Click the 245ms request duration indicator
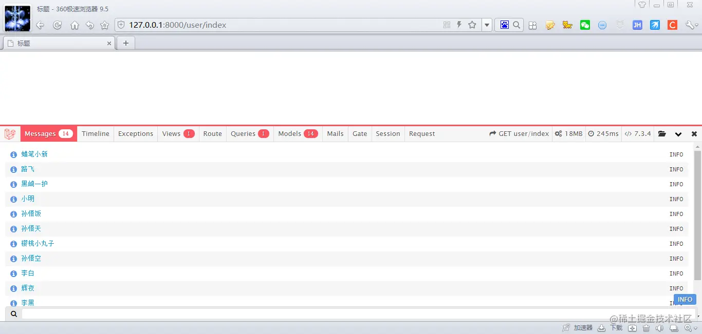 tap(603, 134)
